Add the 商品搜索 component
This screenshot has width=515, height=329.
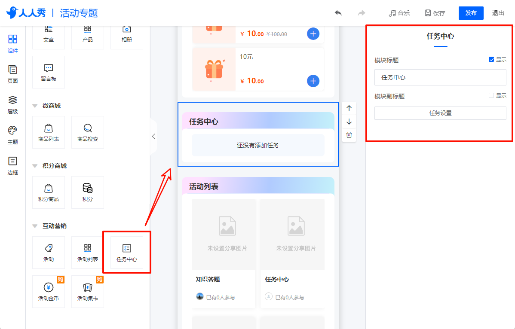pyautogui.click(x=88, y=132)
